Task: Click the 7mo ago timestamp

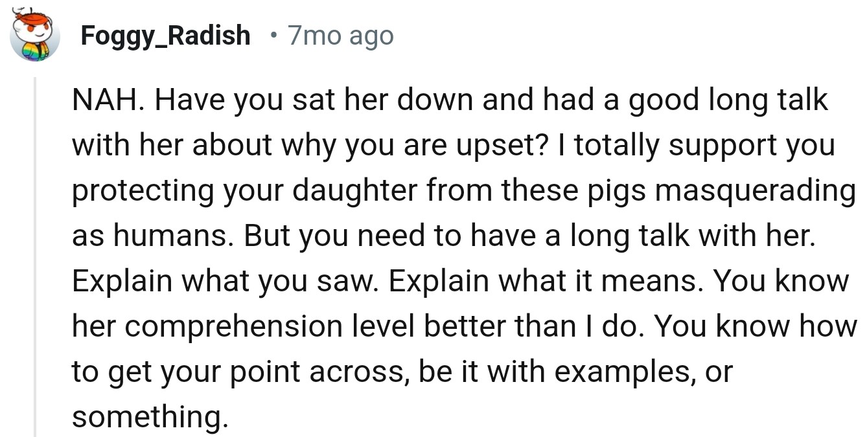Action: click(x=340, y=35)
